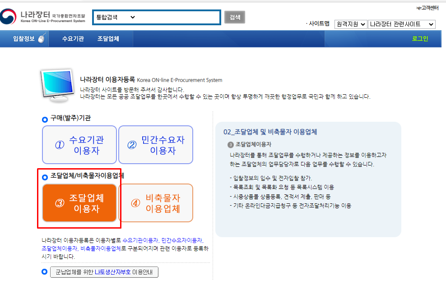Click the mouse icon beside 입찰정보
The height and width of the screenshot is (294, 446).
pyautogui.click(x=42, y=38)
